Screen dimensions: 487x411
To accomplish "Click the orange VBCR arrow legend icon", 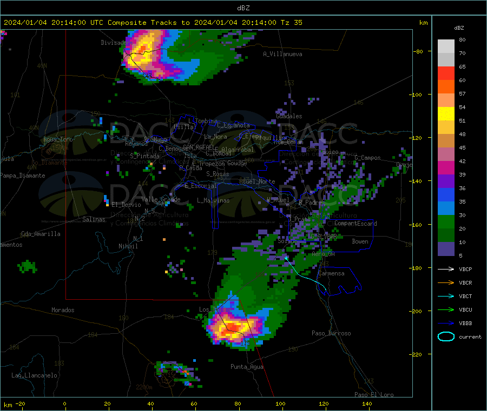I will tap(446, 282).
